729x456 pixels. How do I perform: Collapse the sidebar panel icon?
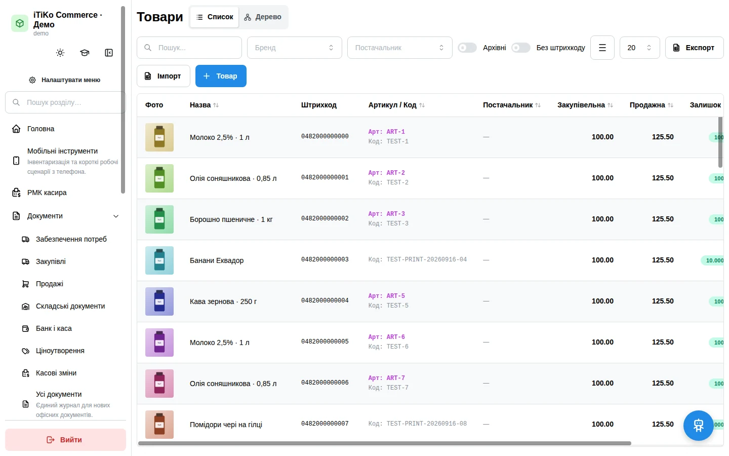pyautogui.click(x=109, y=53)
